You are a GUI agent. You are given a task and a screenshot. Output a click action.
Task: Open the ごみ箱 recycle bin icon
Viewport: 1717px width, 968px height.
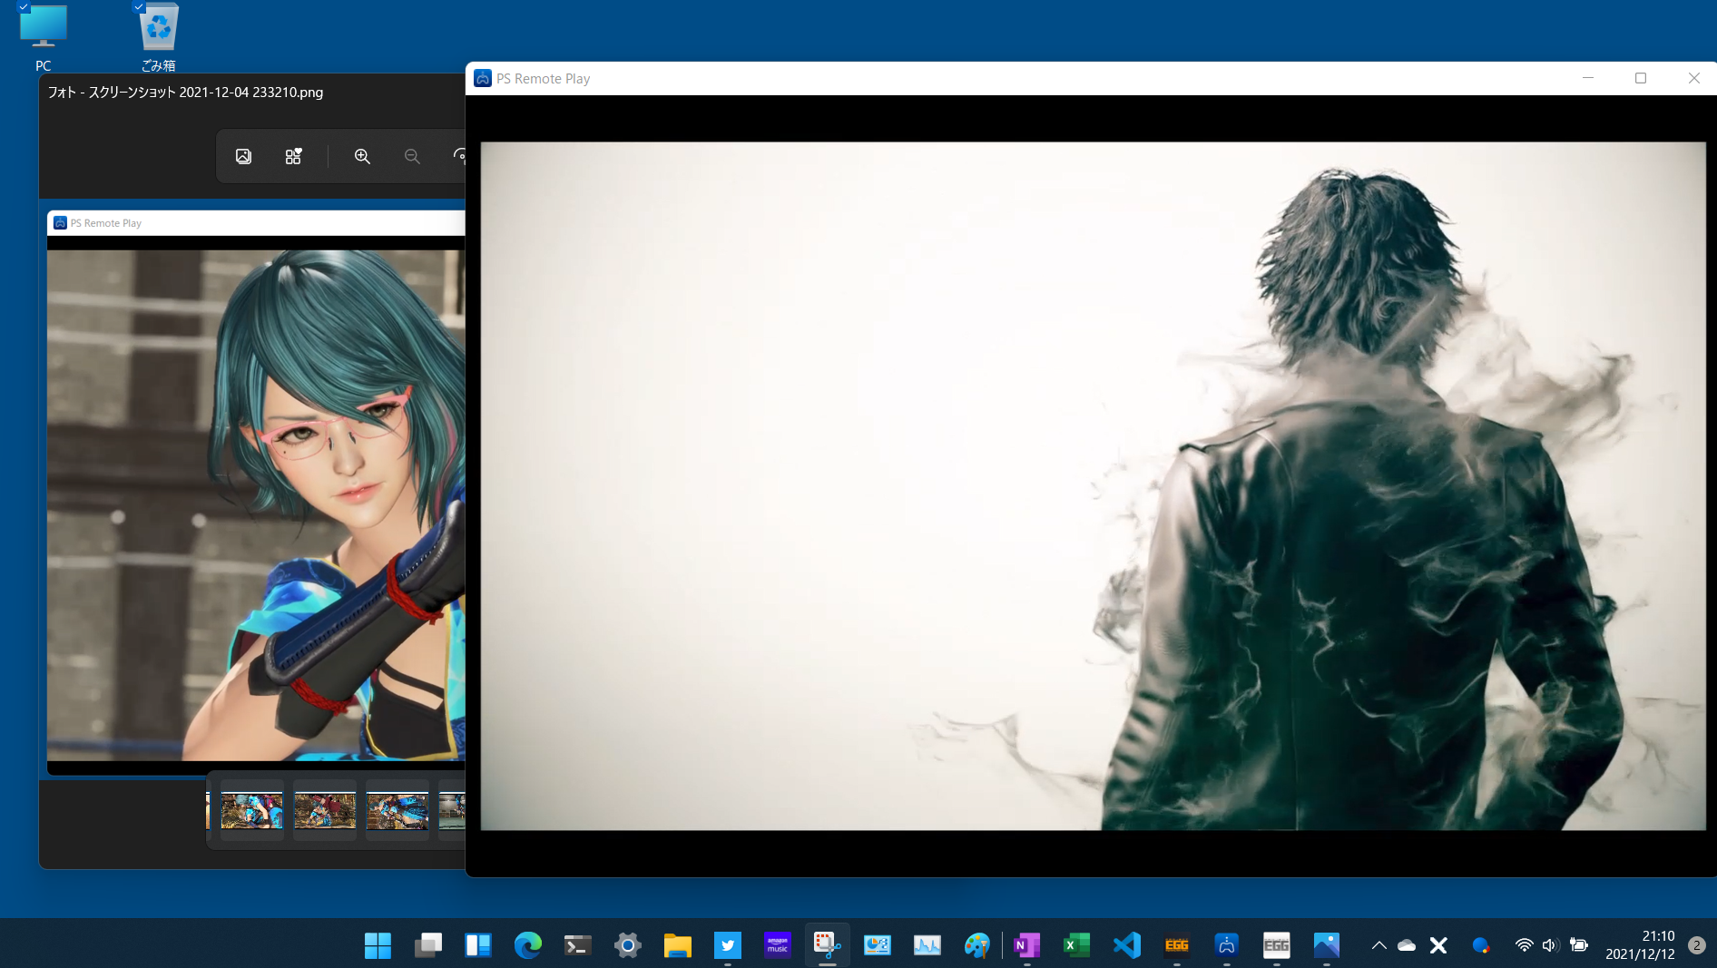click(158, 36)
